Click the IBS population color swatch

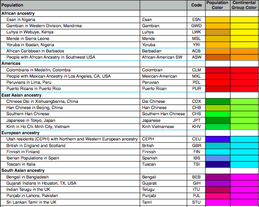click(218, 158)
